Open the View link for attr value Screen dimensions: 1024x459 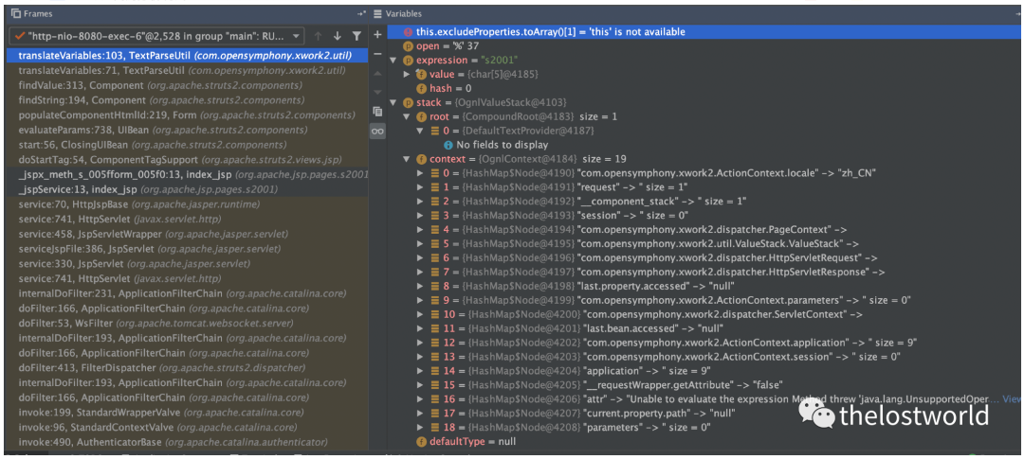tap(1011, 399)
